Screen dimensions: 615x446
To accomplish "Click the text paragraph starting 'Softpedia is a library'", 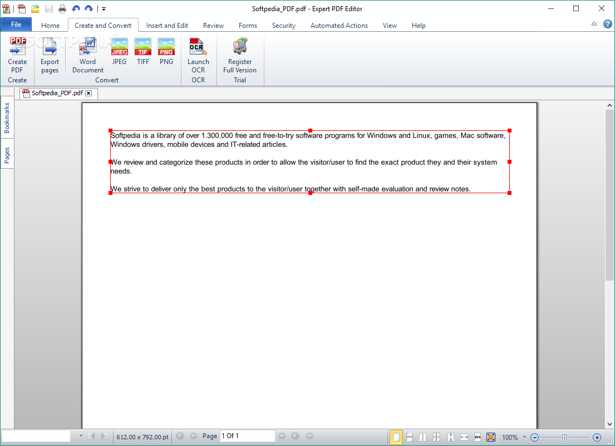I will (308, 140).
